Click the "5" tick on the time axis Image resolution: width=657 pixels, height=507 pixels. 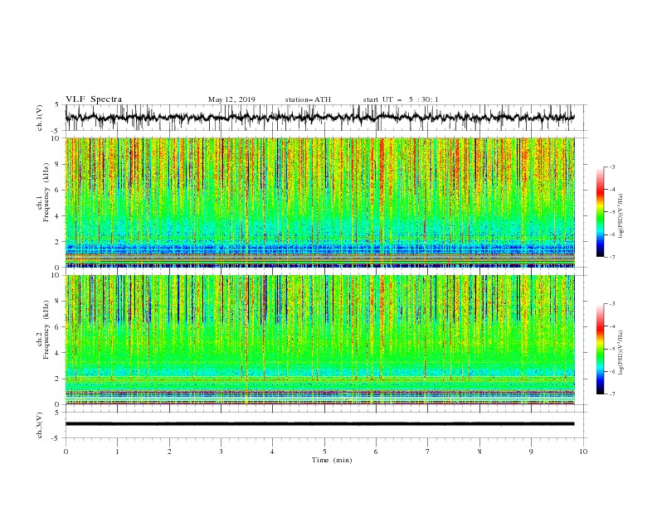tap(324, 451)
